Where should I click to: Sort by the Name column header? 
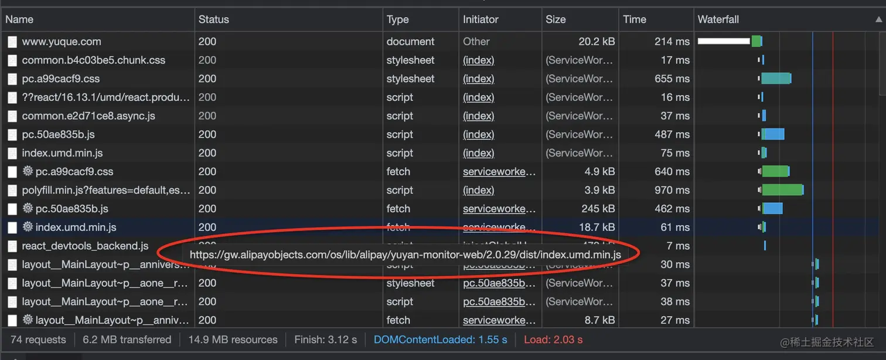point(97,19)
